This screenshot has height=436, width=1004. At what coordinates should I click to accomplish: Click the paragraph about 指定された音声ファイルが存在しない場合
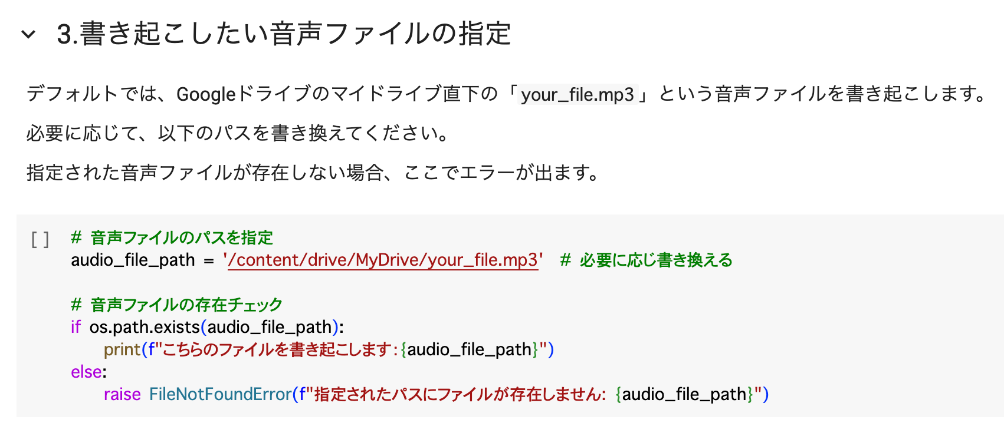coord(313,173)
